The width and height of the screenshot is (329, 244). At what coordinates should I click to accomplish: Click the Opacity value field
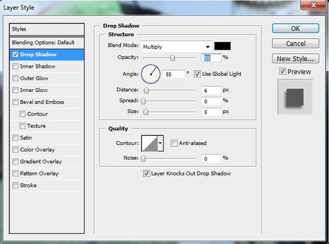point(211,58)
